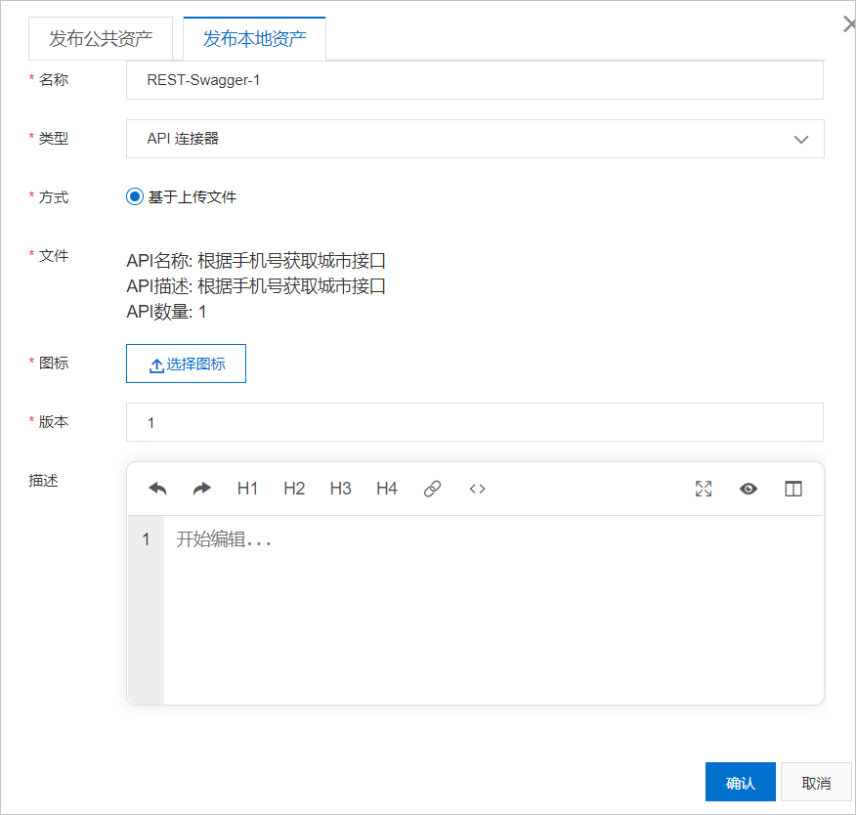Insert a link using the chain icon
856x815 pixels.
click(x=432, y=489)
